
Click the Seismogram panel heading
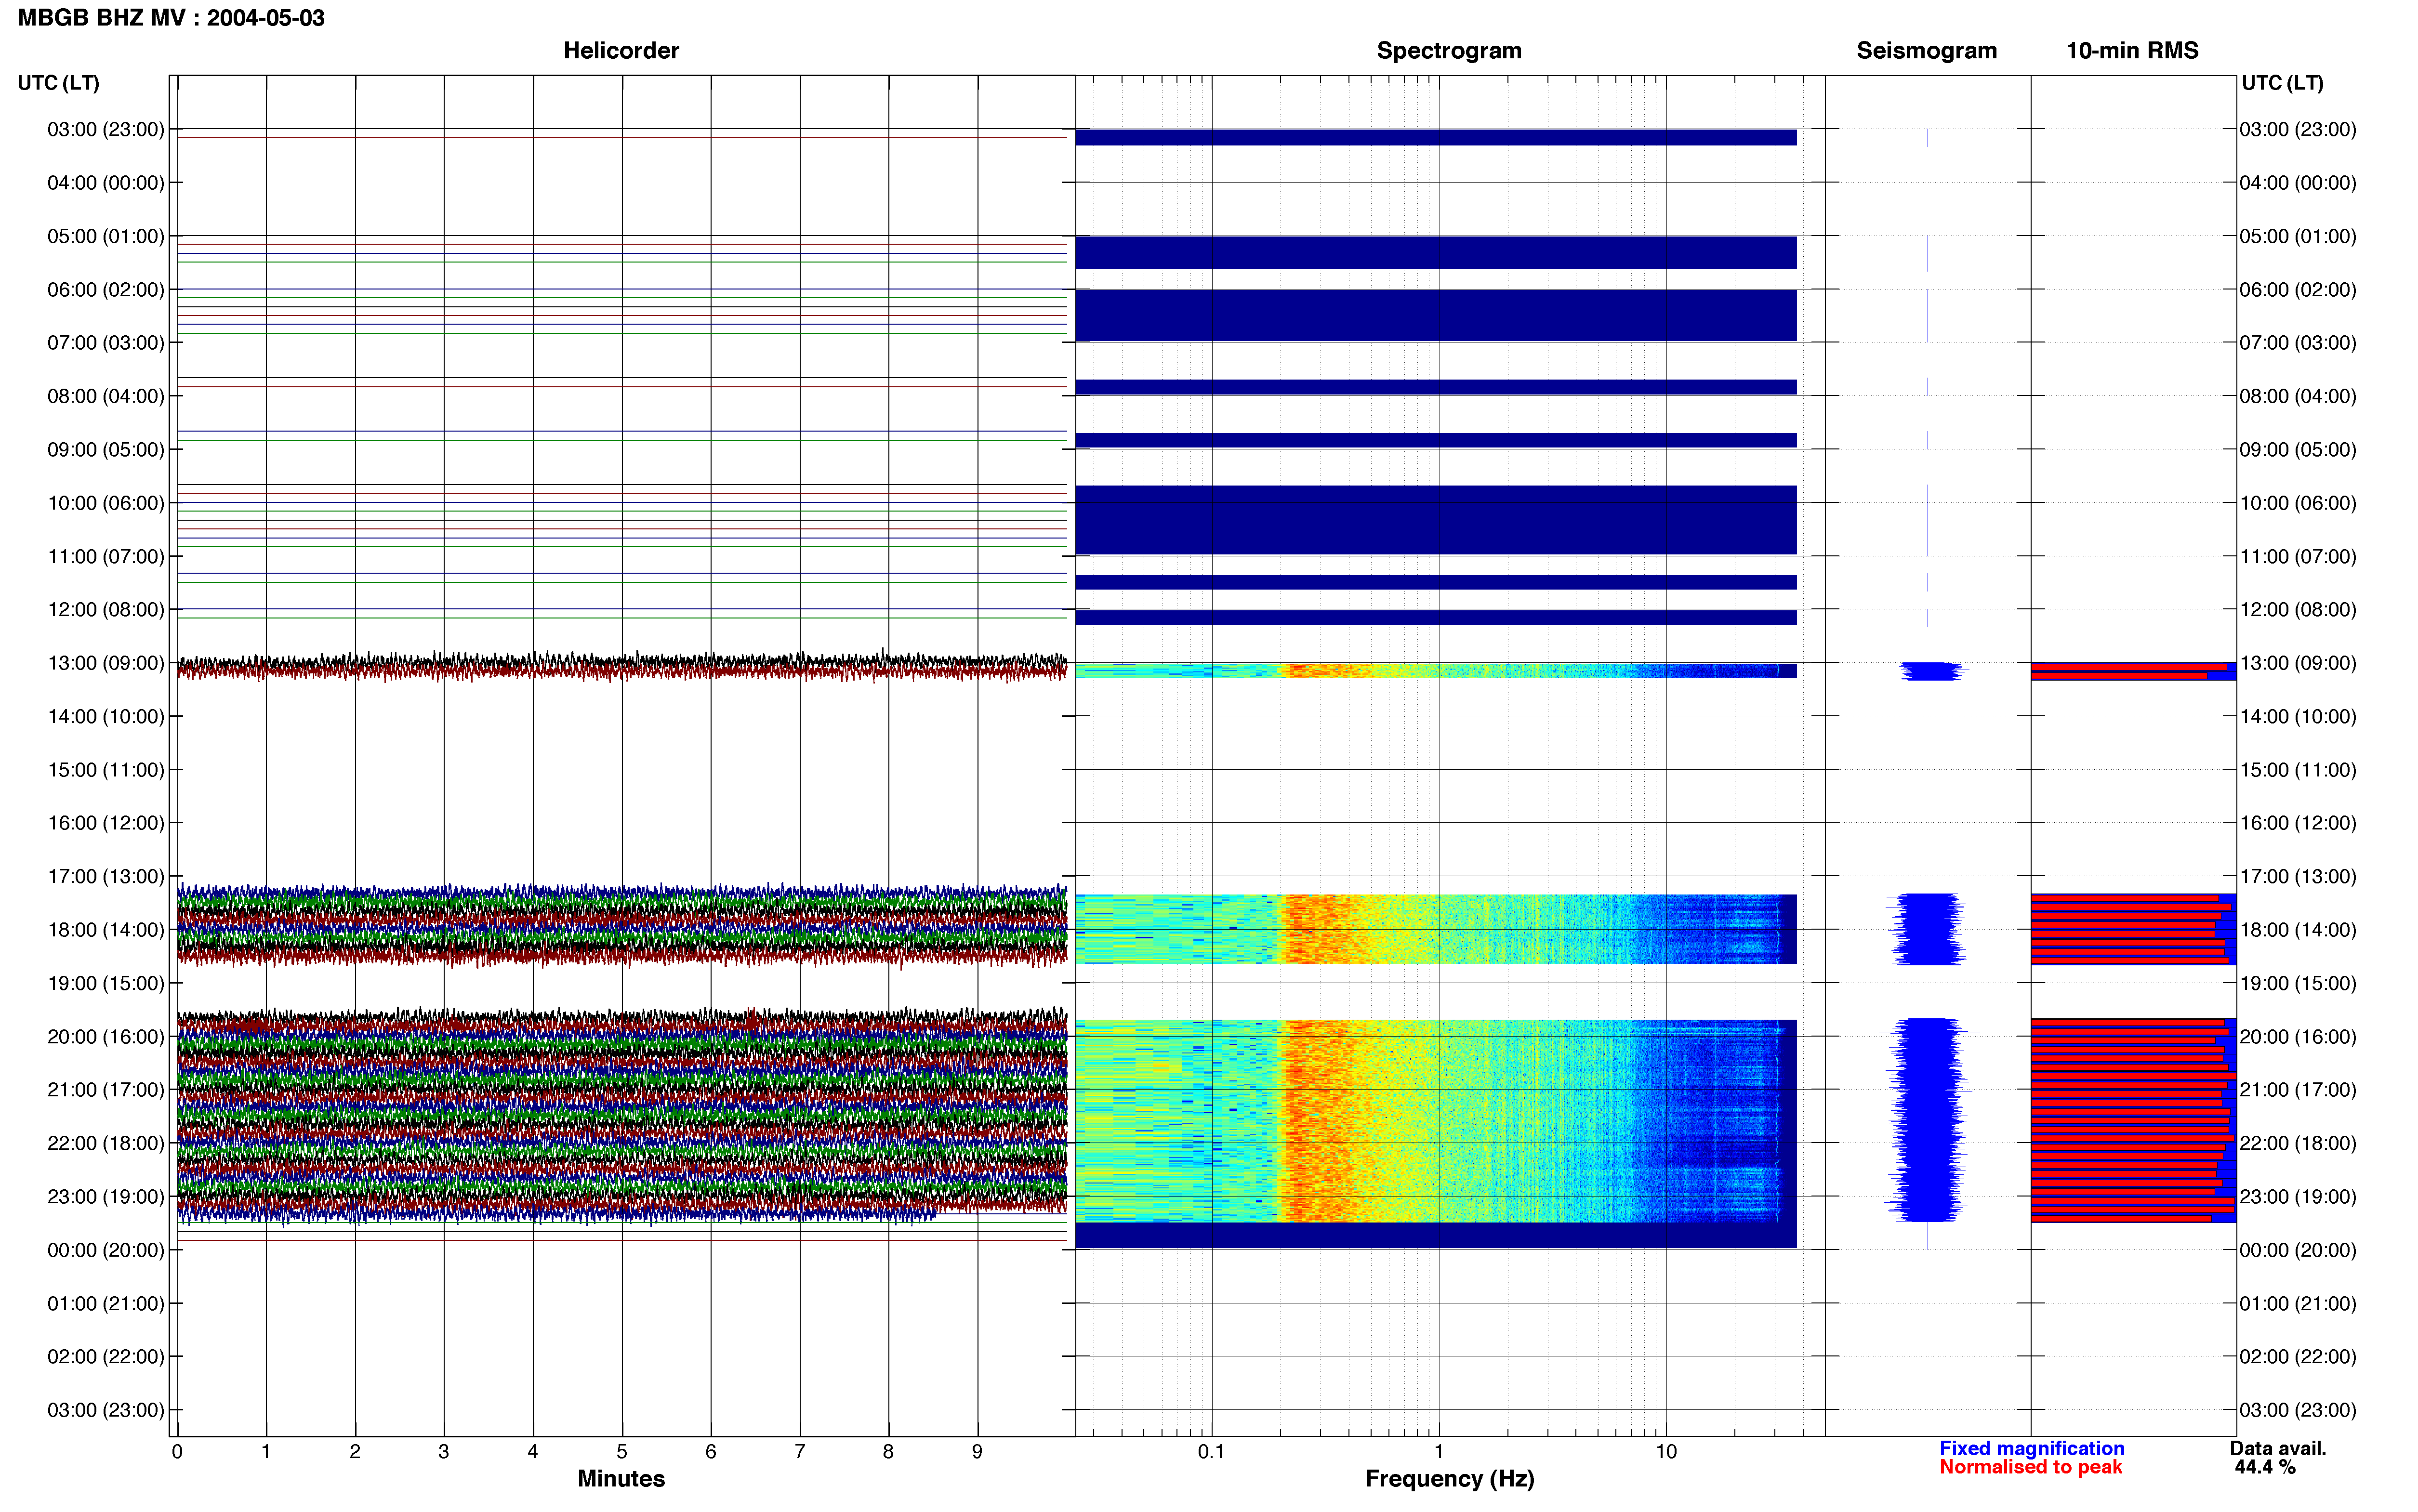pos(1926,50)
